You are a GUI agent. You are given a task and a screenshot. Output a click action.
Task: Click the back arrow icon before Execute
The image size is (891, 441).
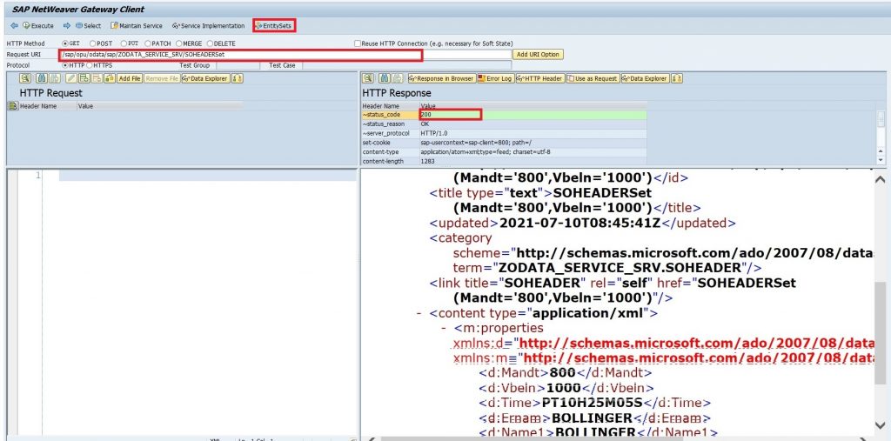point(14,25)
